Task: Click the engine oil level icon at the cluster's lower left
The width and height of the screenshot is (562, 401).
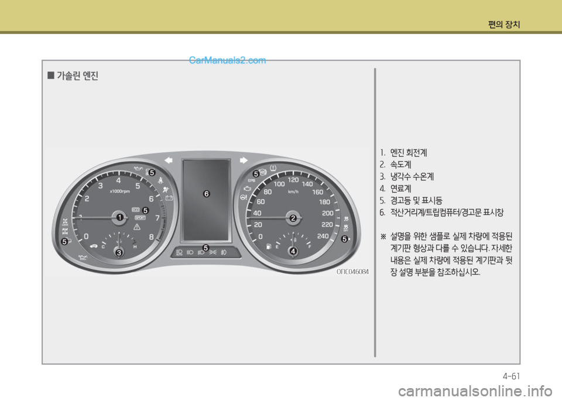Action: click(83, 258)
